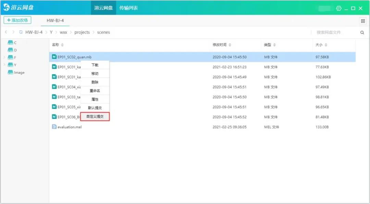370x204 pixels.
Task: Switch to the 传输列表 tab
Action: [x=128, y=8]
